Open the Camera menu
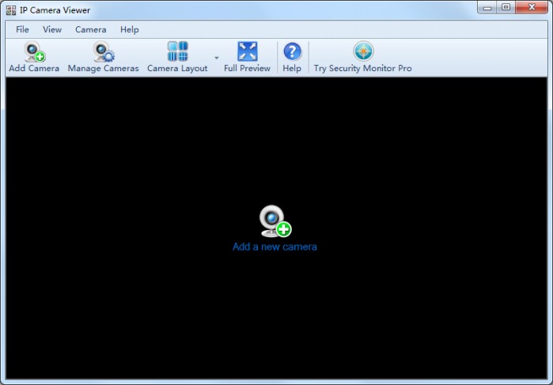Screen dimensions: 553x385 pyautogui.click(x=91, y=29)
